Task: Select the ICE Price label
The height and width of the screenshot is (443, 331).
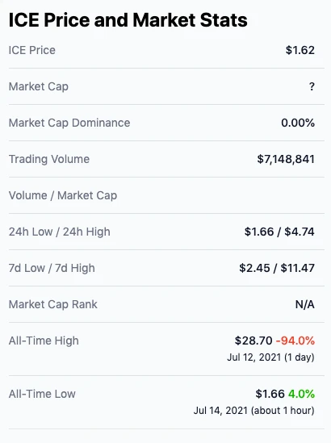Action: click(32, 50)
